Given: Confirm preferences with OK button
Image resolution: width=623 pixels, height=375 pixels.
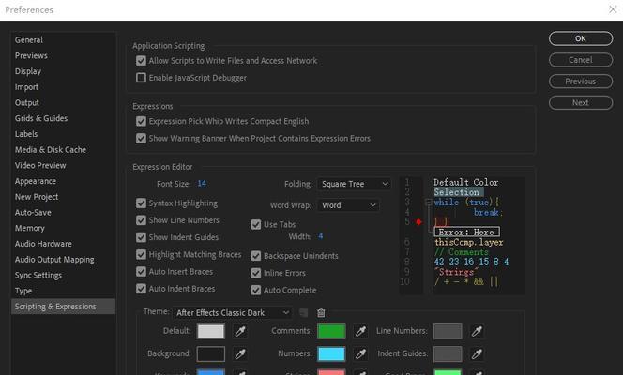Looking at the screenshot, I should 581,38.
